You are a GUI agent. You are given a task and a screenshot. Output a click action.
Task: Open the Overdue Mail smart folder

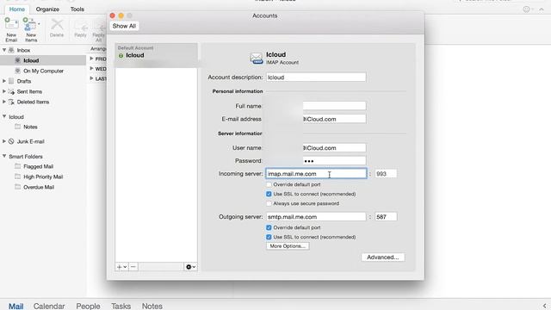(x=39, y=188)
